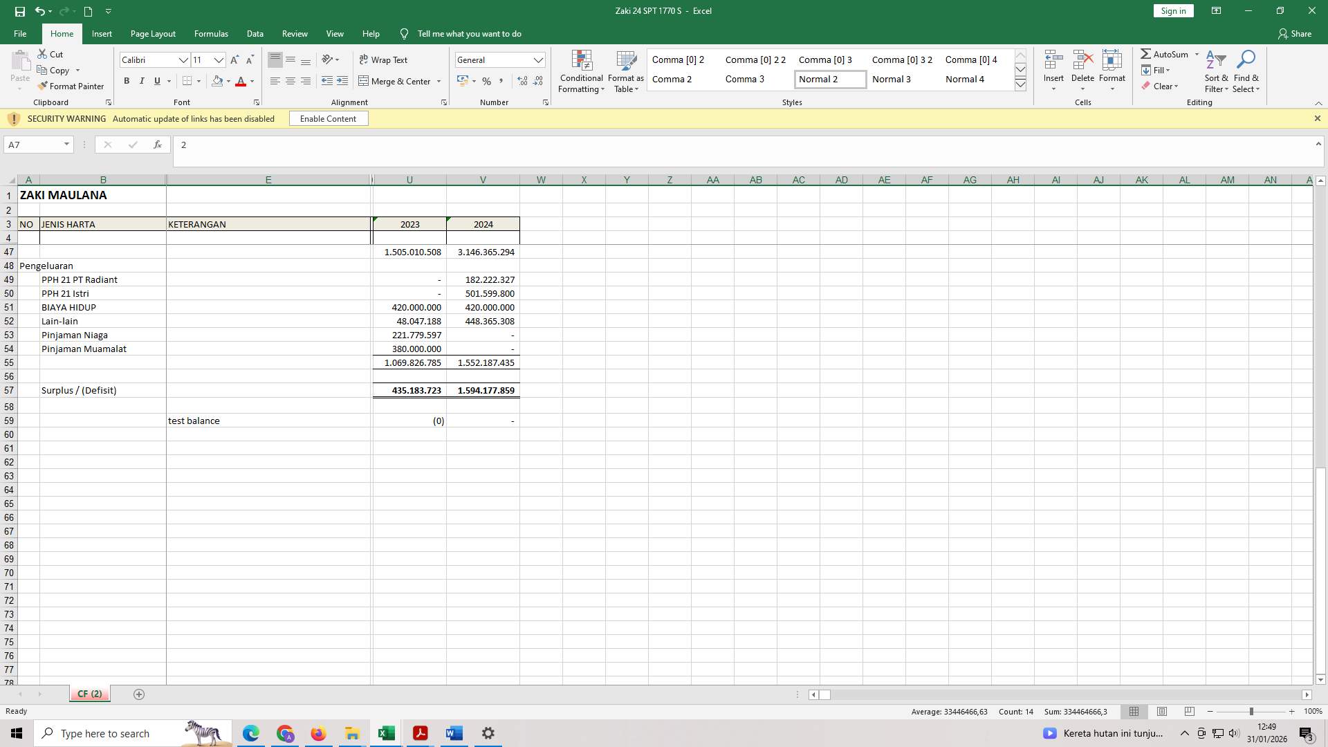Apply Percent Style to the cell

point(486,81)
